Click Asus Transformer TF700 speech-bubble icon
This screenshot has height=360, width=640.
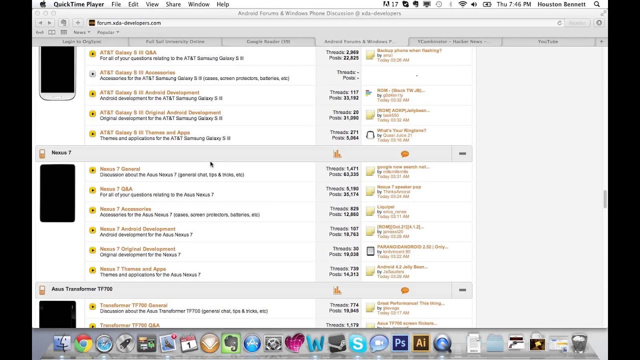click(405, 290)
